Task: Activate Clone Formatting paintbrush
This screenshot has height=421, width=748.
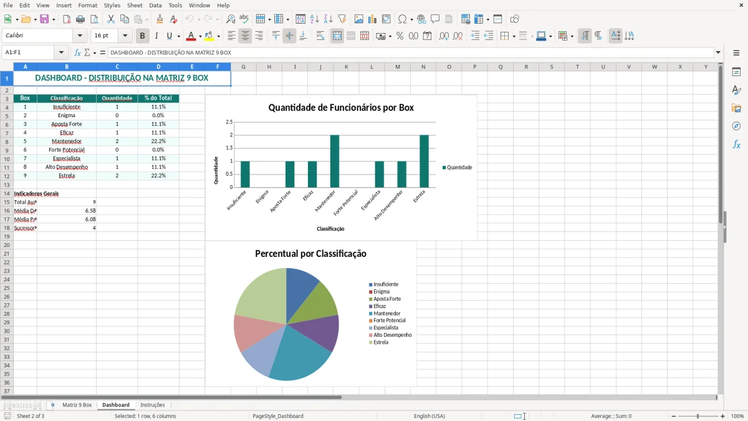Action: click(x=160, y=19)
